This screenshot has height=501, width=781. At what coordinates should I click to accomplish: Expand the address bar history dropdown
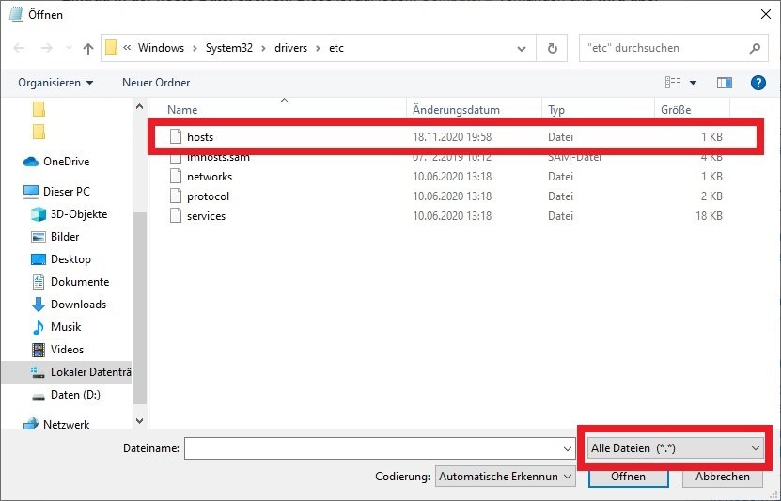pos(522,48)
